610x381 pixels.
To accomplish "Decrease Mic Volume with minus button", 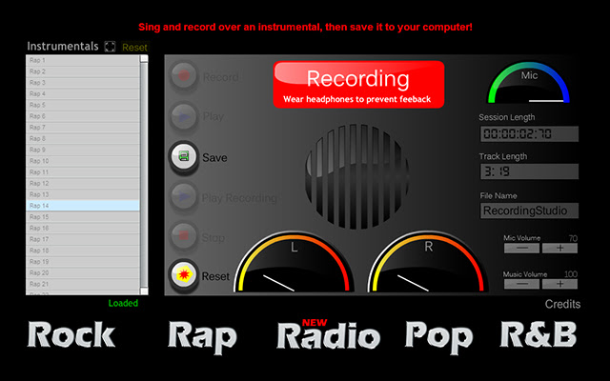I will click(x=521, y=248).
